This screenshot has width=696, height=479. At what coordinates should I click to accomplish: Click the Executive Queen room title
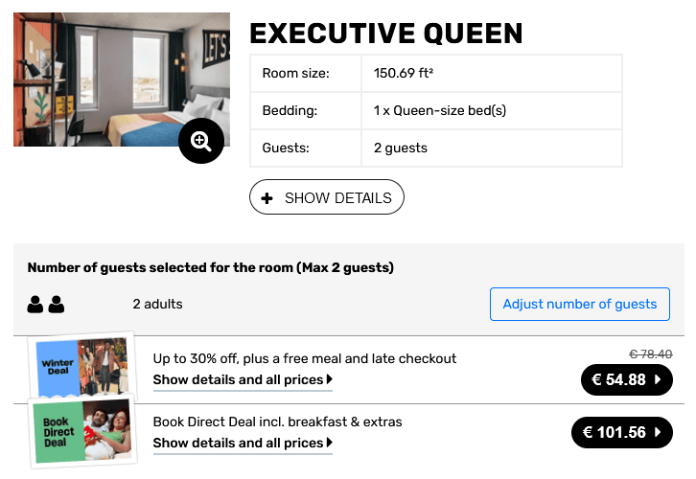386,34
